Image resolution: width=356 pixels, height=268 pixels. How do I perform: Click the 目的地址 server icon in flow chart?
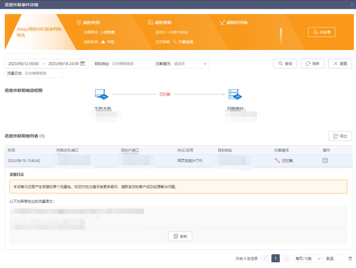pyautogui.click(x=235, y=94)
